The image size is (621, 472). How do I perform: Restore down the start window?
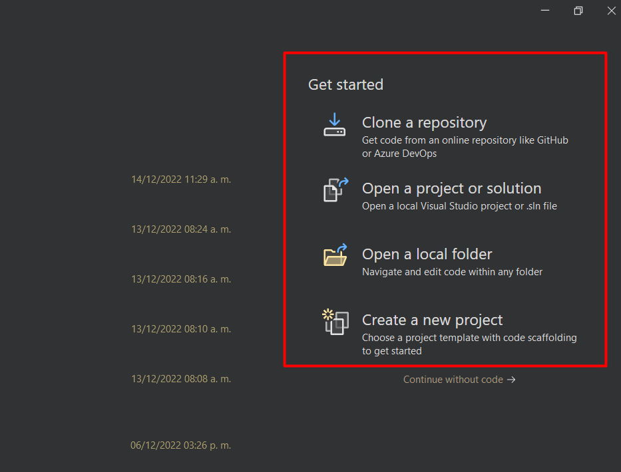(x=578, y=11)
